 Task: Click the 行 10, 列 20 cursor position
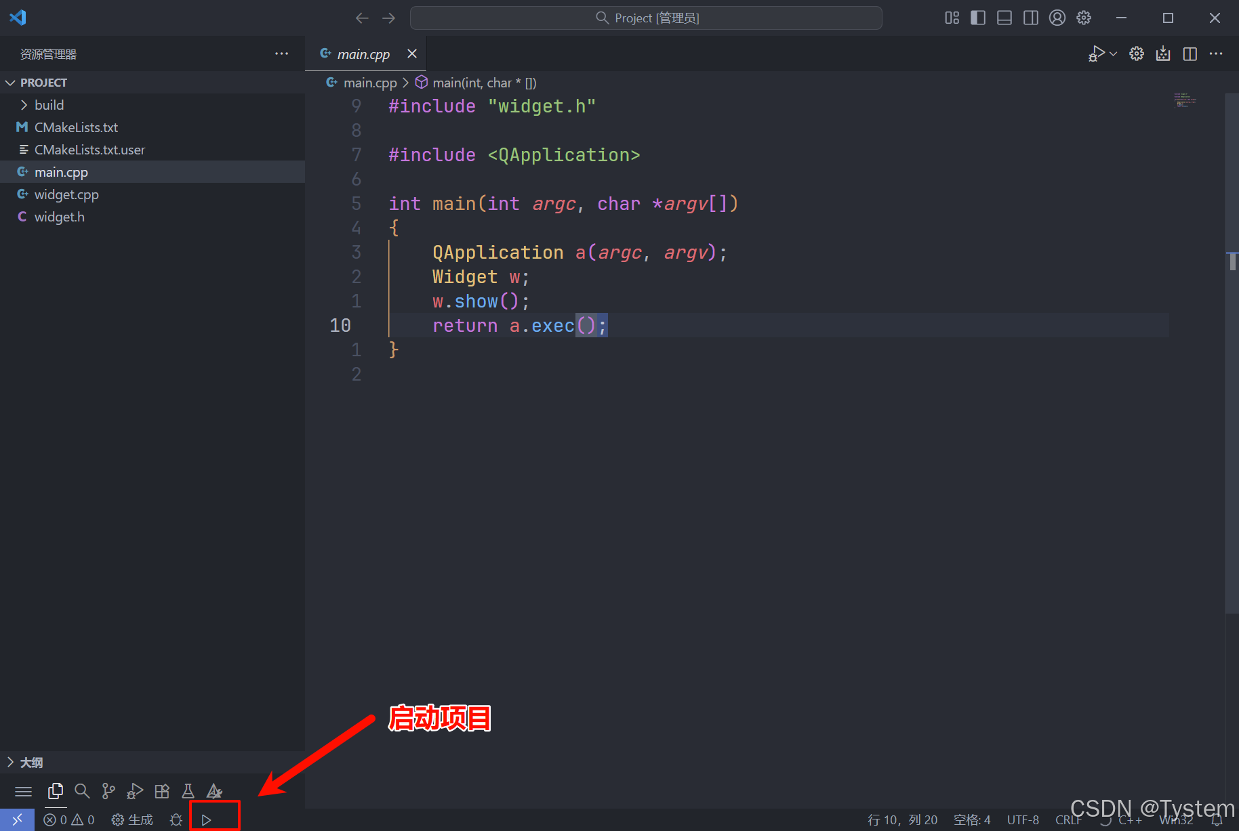coord(902,819)
